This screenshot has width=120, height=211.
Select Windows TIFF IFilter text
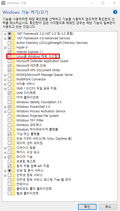click(30, 120)
